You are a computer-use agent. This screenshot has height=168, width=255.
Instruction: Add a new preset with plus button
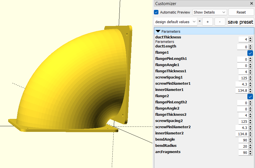[208, 22]
